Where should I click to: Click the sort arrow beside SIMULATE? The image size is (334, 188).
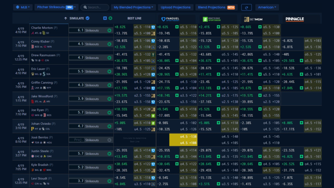click(x=66, y=18)
